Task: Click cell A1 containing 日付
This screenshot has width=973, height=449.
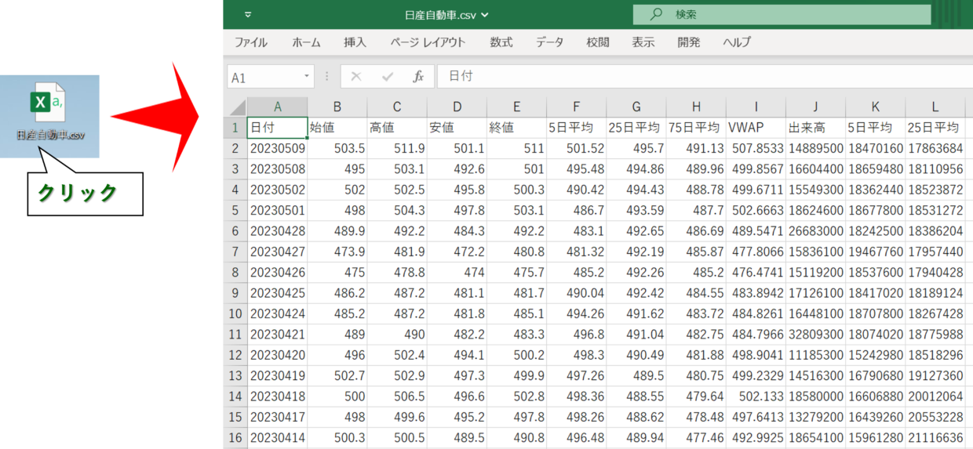Action: coord(277,127)
